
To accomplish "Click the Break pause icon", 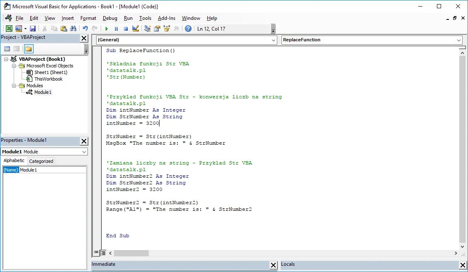I will click(116, 29).
